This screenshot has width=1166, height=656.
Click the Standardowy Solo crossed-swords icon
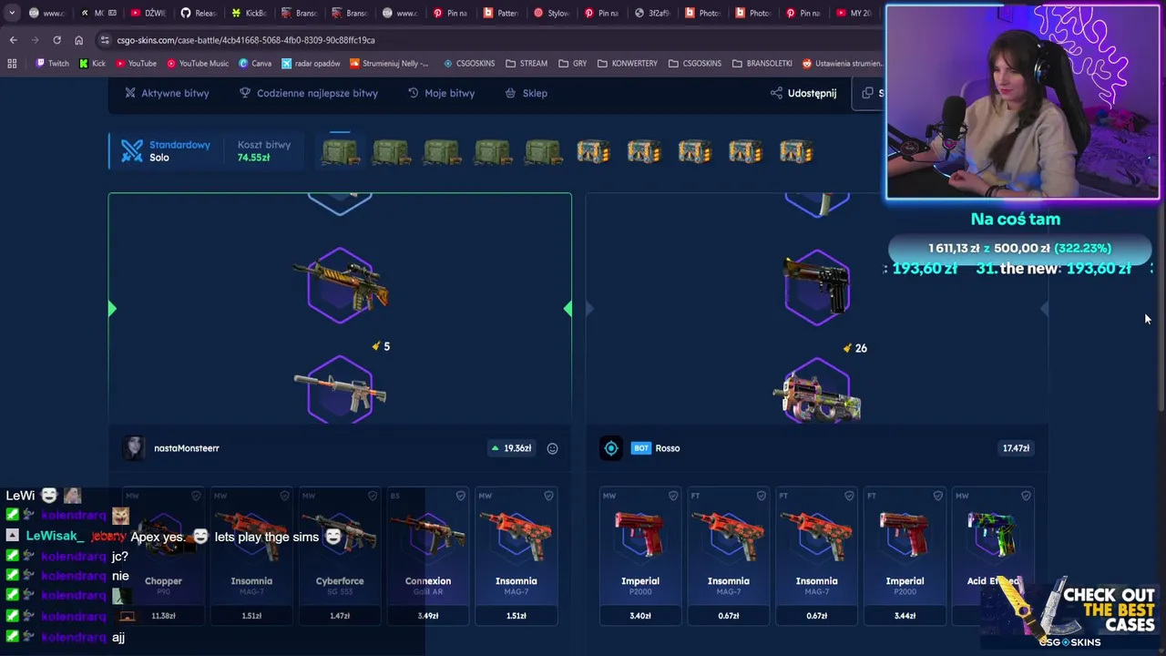coord(132,150)
